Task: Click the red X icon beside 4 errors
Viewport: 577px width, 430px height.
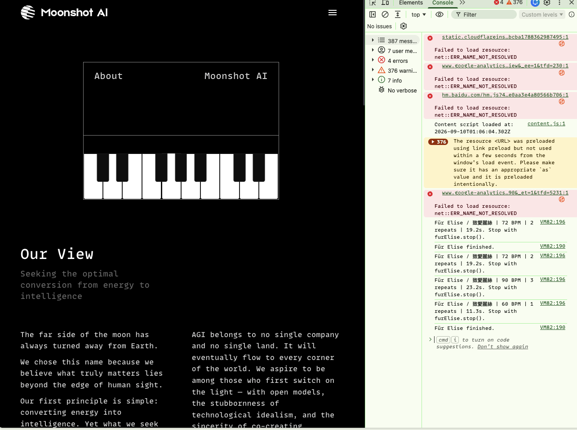Action: [382, 60]
